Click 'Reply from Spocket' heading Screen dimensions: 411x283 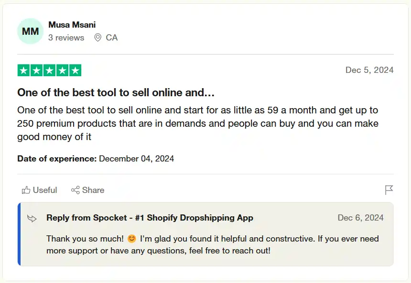150,218
